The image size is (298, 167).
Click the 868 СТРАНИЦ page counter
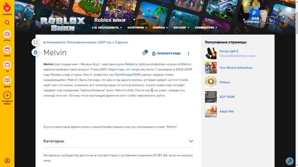click(251, 20)
